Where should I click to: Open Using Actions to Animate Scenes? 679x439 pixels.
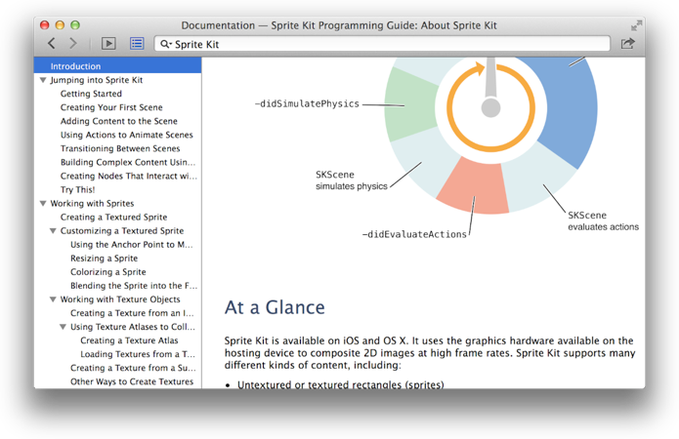[x=126, y=135]
